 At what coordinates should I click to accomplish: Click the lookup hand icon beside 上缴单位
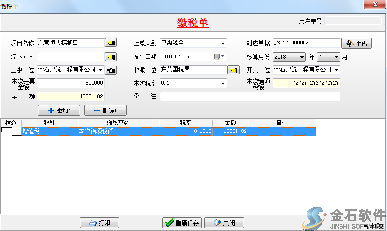coord(110,70)
